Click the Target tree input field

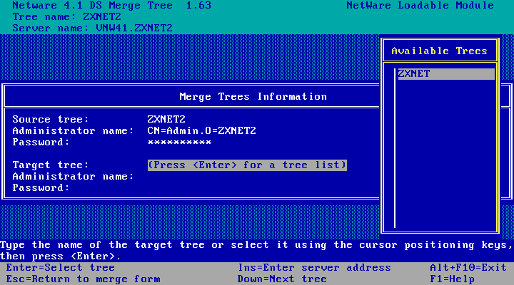click(247, 165)
